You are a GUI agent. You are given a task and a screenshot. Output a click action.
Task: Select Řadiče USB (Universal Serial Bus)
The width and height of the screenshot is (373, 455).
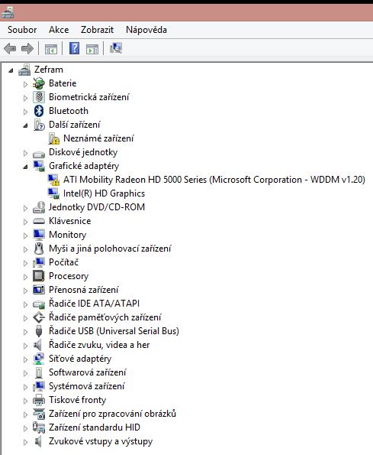pyautogui.click(x=114, y=331)
